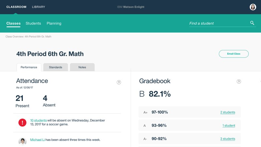Open the Notes tab
The width and height of the screenshot is (261, 147).
82,67
